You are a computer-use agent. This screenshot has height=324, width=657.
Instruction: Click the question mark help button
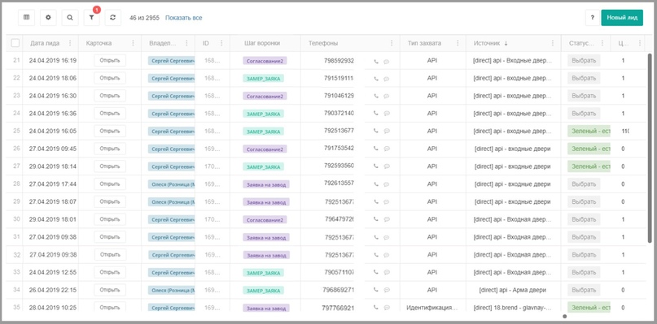pos(593,18)
